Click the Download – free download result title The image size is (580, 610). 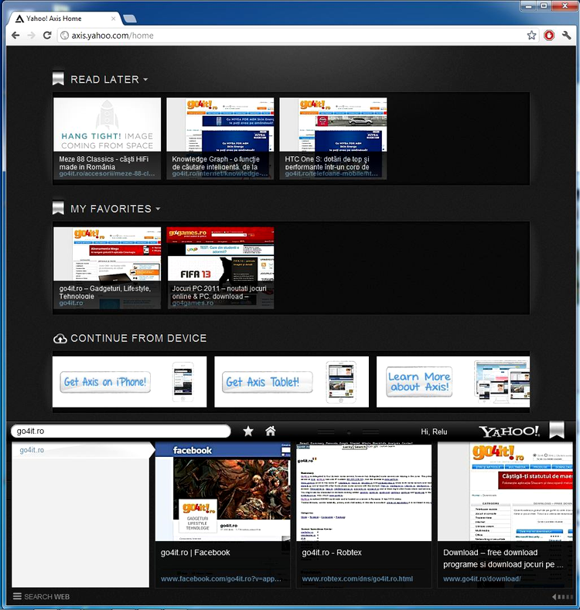click(503, 558)
